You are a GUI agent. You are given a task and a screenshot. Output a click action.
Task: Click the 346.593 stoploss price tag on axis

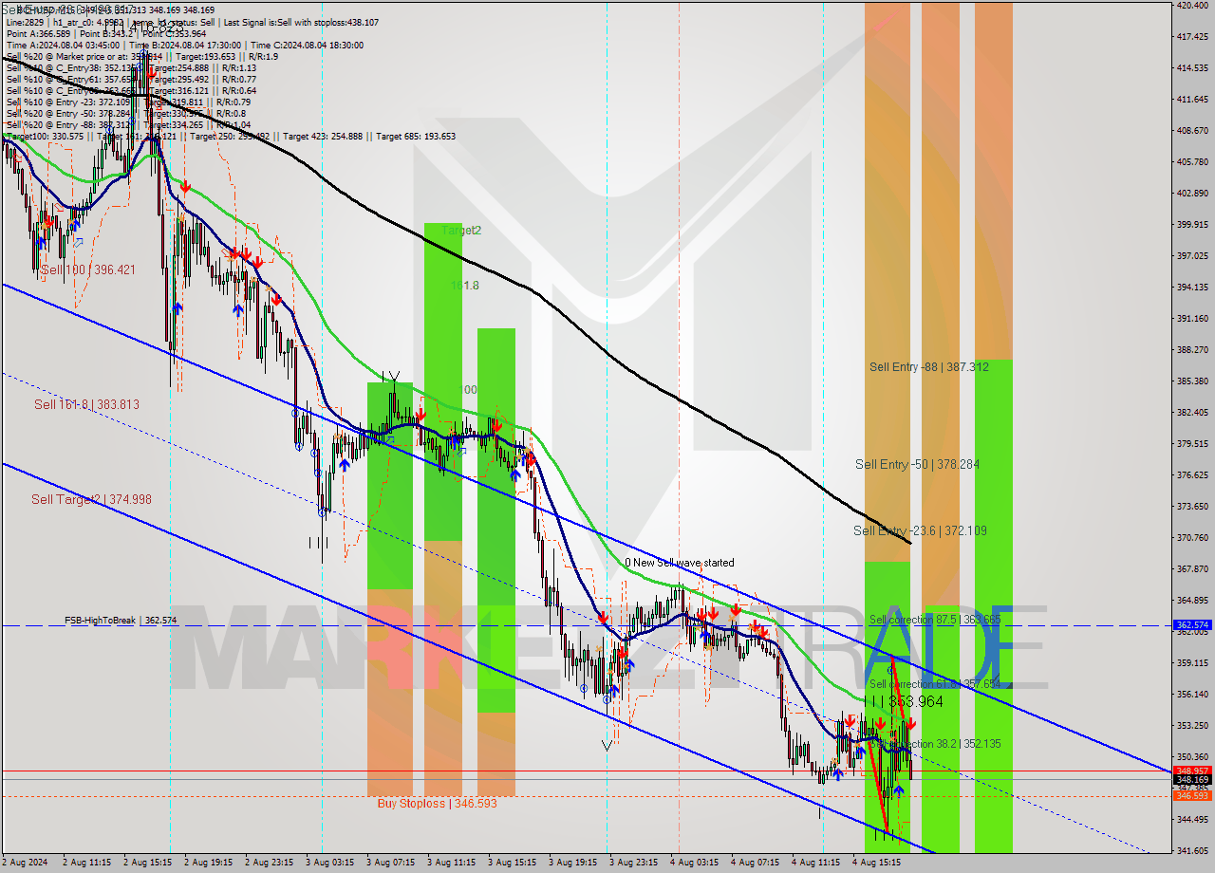pos(1192,795)
